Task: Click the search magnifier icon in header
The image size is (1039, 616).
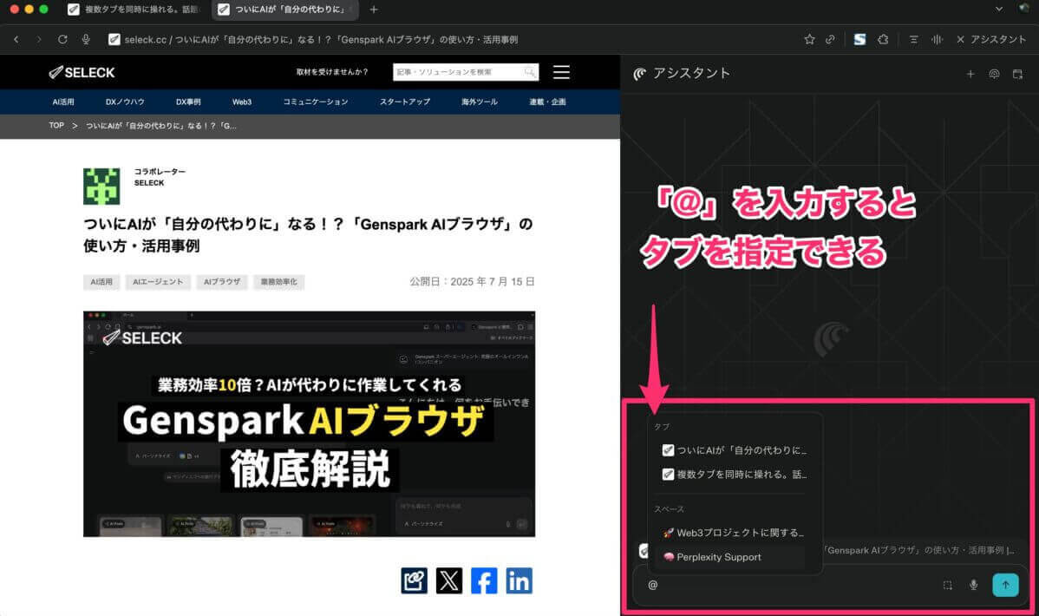Action: click(530, 72)
